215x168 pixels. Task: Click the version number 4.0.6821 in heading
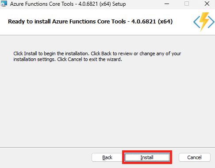[x=144, y=22]
